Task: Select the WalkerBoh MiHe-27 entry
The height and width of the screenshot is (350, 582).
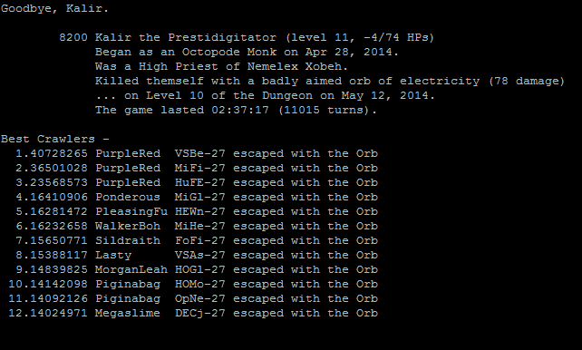Action: tap(197, 226)
